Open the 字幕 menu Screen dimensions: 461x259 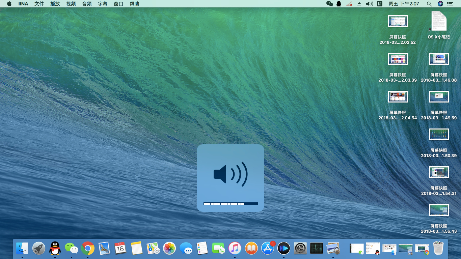(103, 4)
